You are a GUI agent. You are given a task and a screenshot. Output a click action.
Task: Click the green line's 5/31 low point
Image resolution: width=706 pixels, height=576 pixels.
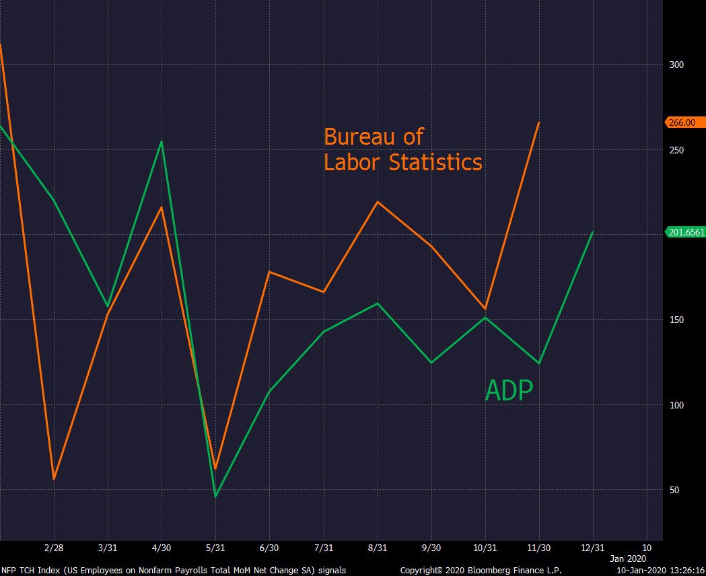[x=215, y=497]
